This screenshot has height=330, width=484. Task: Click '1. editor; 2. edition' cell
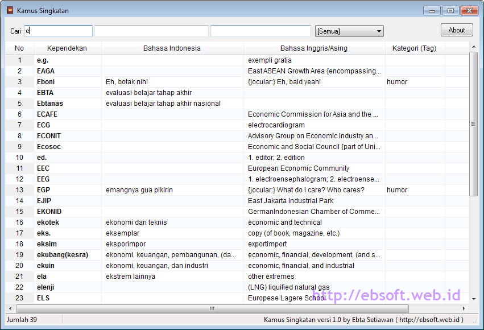tap(276, 158)
